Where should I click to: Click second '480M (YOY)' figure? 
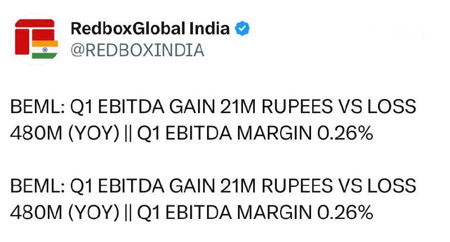coord(65,213)
